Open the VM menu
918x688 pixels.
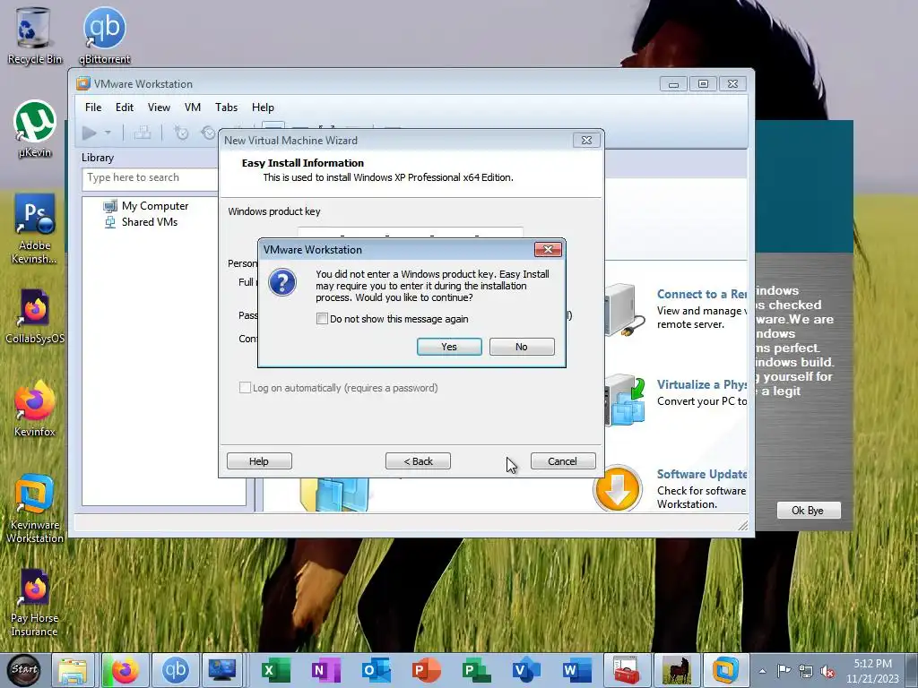click(x=193, y=107)
